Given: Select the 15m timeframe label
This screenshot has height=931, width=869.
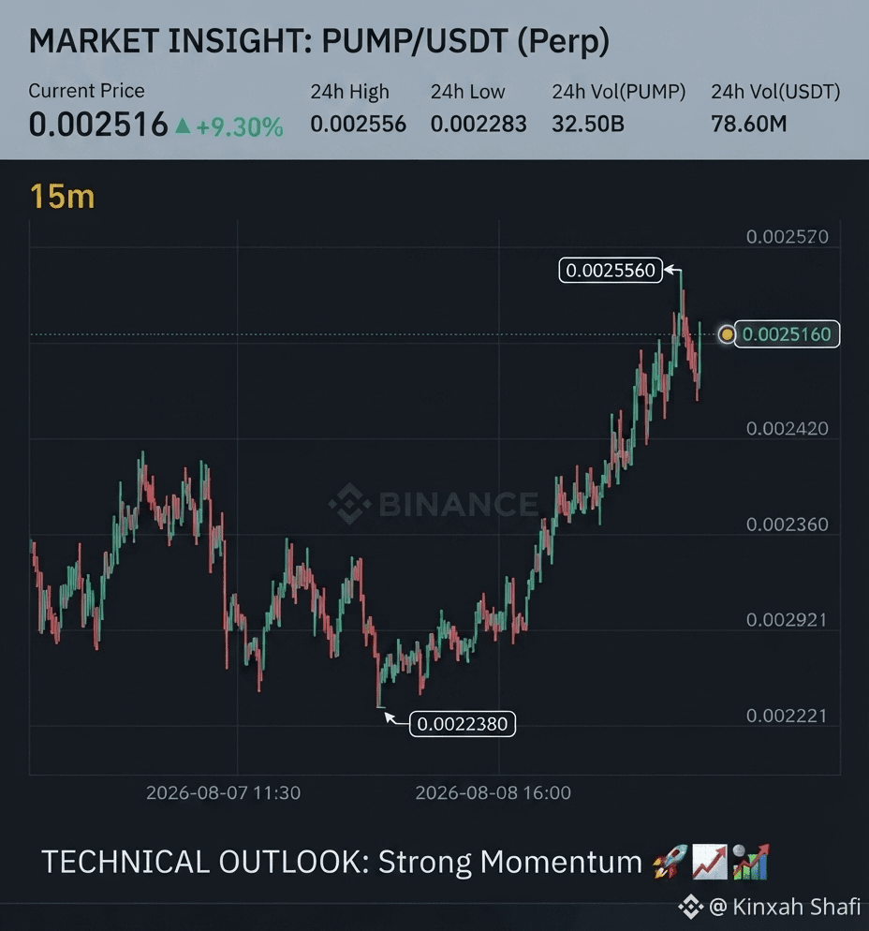Looking at the screenshot, I should coord(63,197).
